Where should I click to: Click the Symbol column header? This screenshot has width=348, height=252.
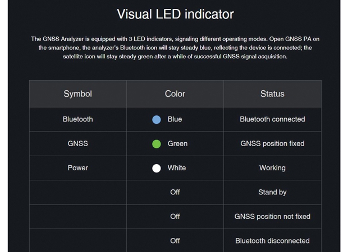coord(78,94)
